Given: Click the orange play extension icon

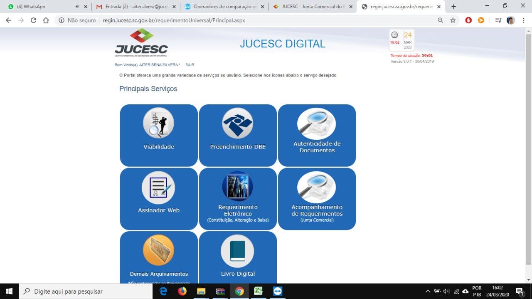Looking at the screenshot, I should pyautogui.click(x=481, y=20).
